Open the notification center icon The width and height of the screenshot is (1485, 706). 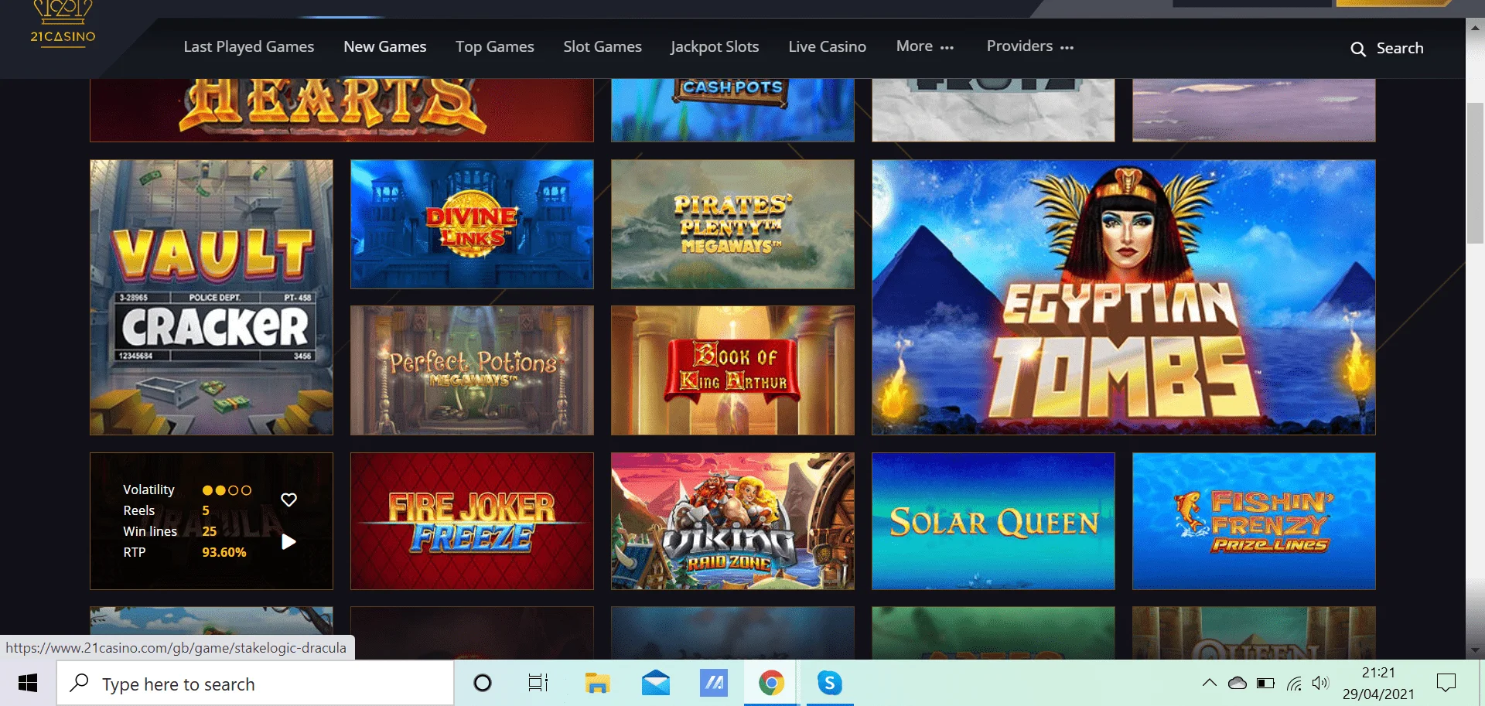tap(1446, 683)
